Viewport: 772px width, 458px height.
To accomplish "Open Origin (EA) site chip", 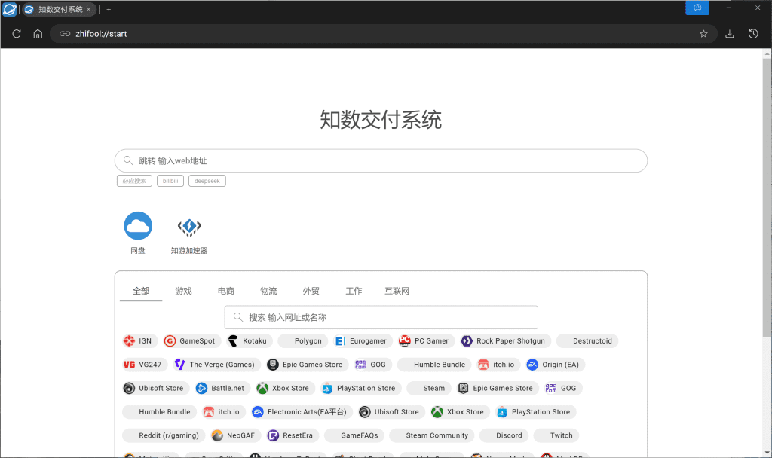I will (555, 365).
